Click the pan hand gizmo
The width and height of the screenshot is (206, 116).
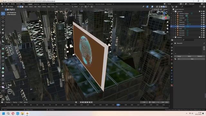167,25
